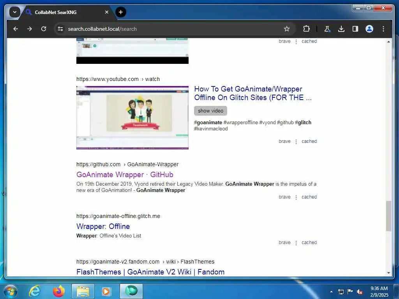Viewport: 399px width, 299px height.
Task: Bookmark this page with the star
Action: pos(286,29)
